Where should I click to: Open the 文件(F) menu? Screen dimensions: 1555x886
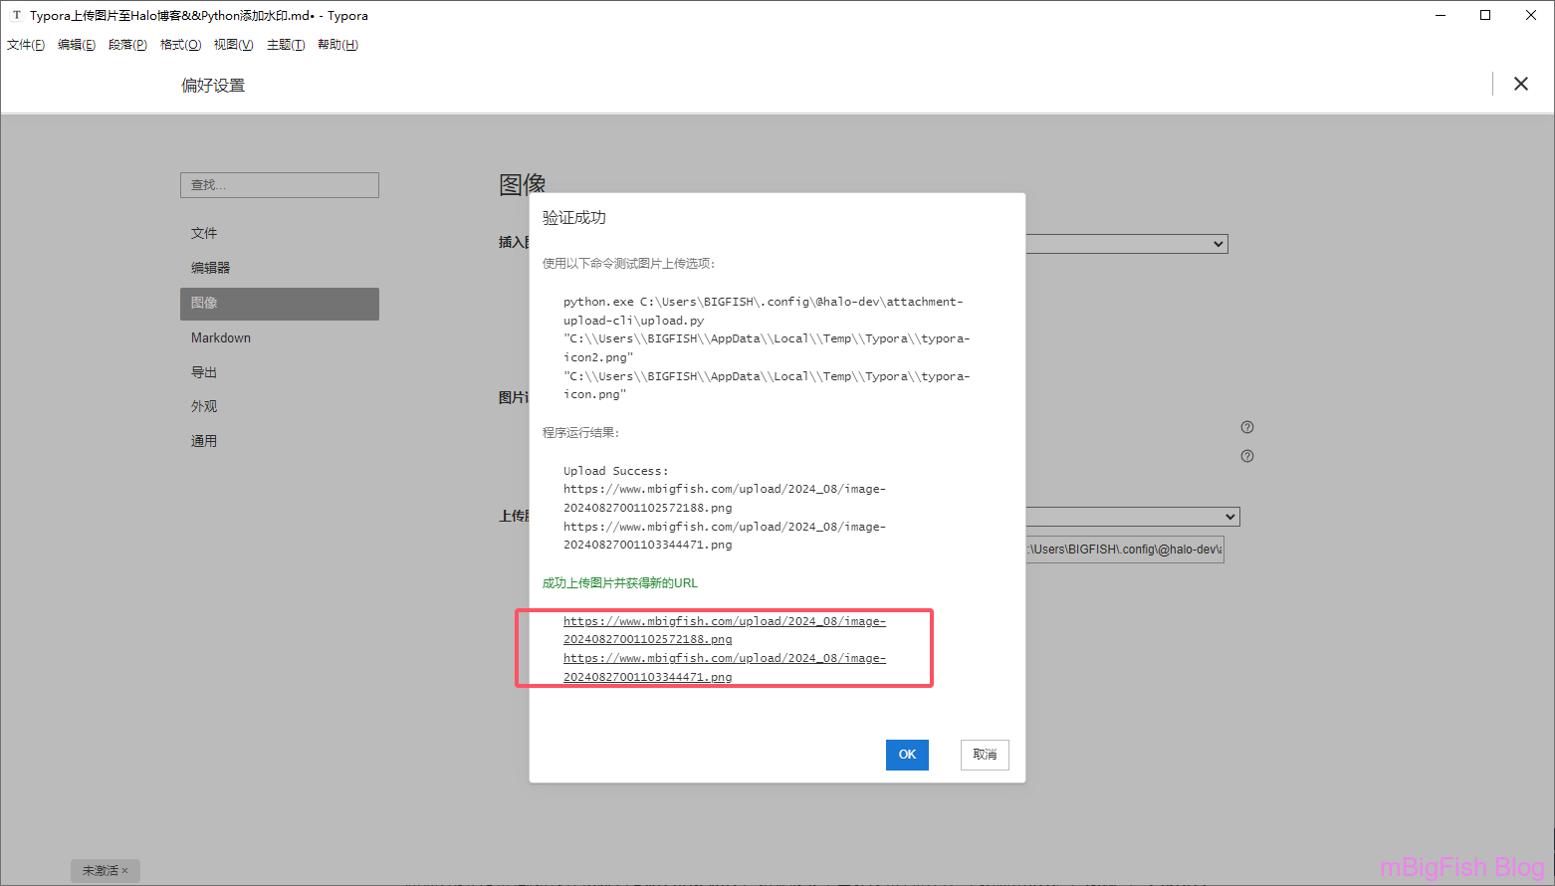[x=26, y=45]
